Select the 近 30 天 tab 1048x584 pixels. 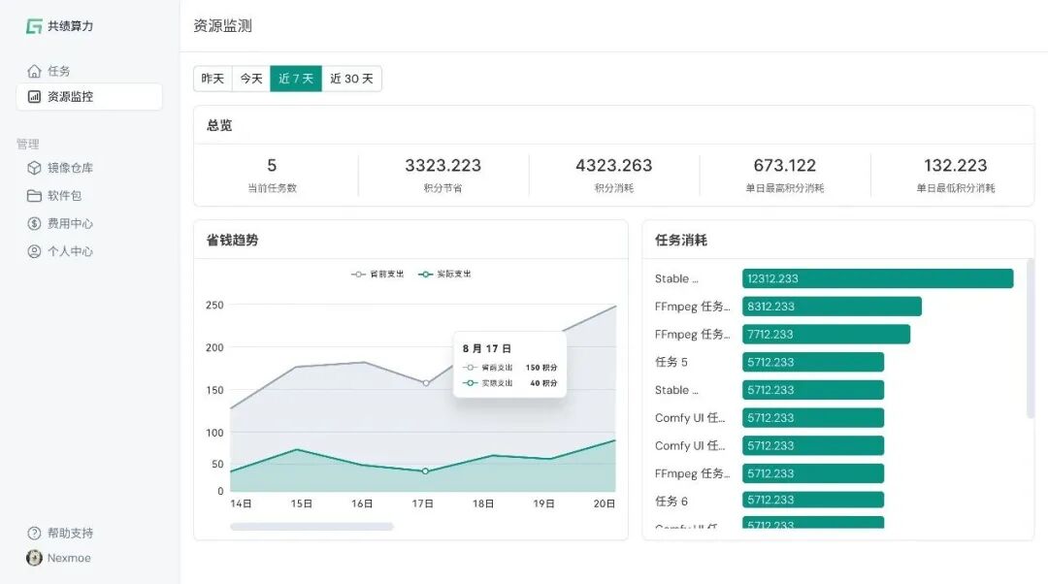351,79
